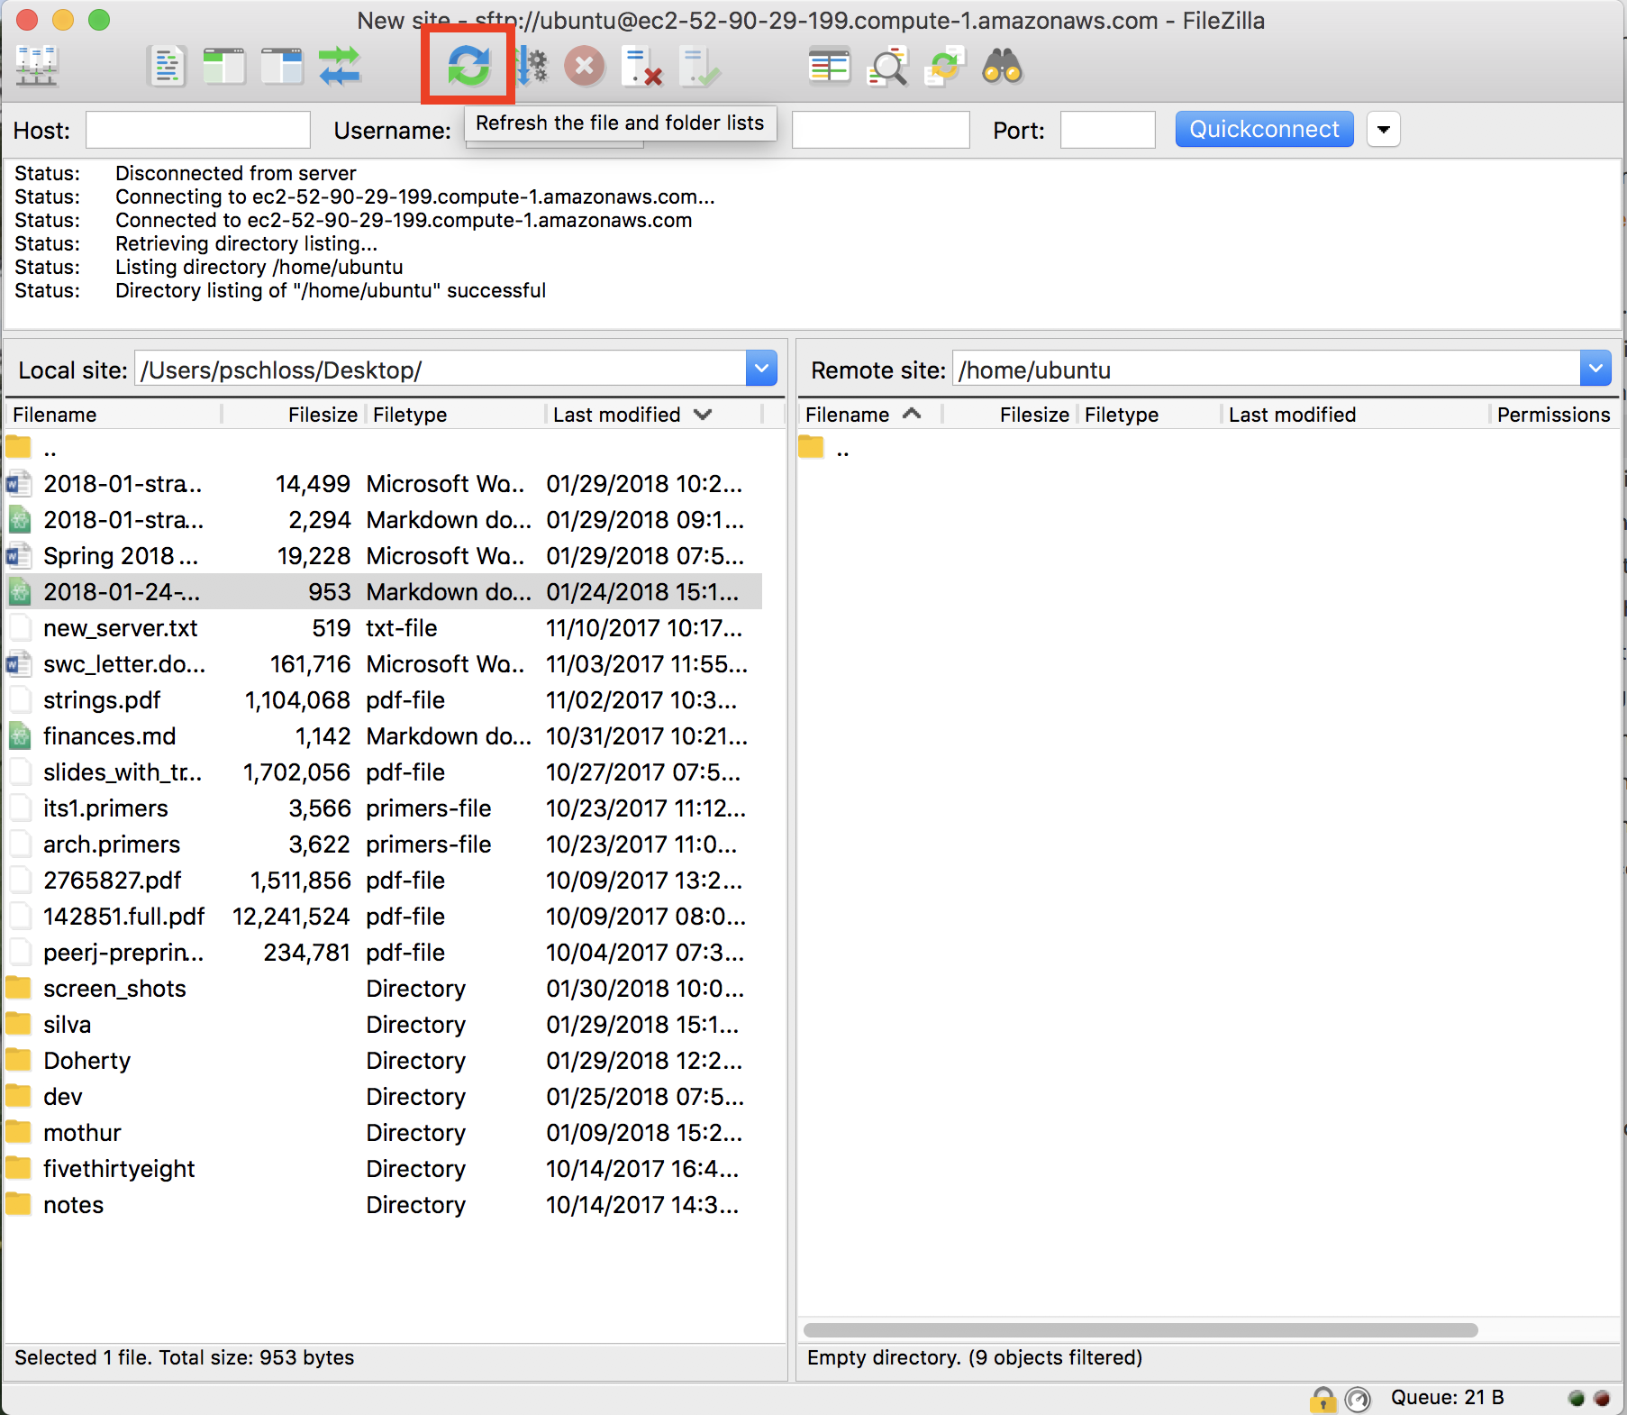Click the speed limits icon in the status bar
This screenshot has width=1627, height=1415.
tap(1357, 1399)
